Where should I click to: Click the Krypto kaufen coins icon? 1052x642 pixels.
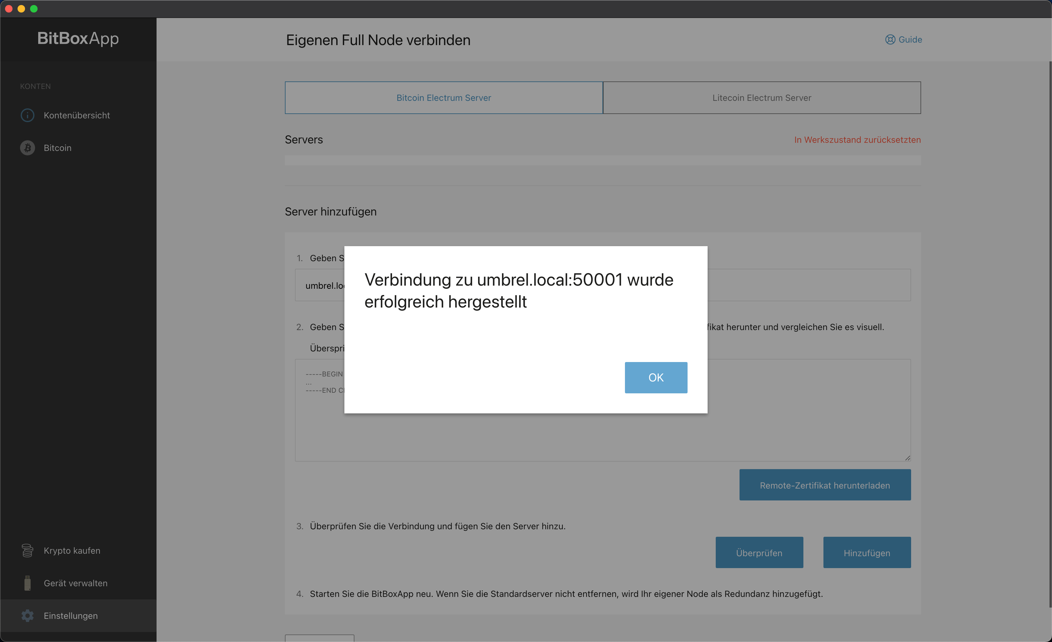coord(28,551)
